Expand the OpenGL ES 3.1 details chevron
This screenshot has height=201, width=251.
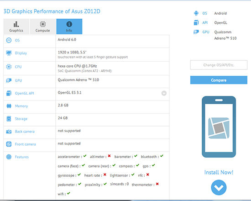tap(164, 93)
